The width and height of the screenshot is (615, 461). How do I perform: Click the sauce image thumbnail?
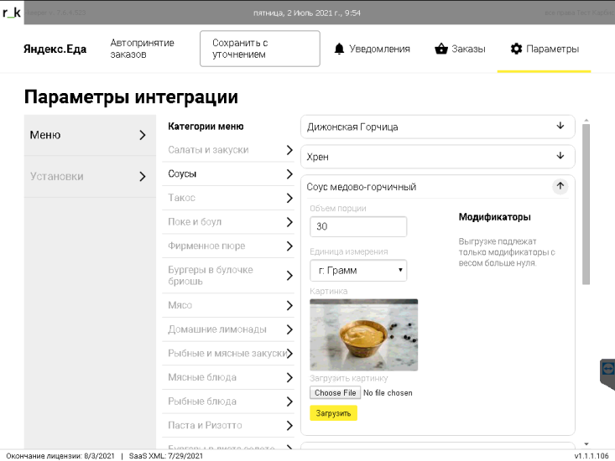(x=363, y=335)
